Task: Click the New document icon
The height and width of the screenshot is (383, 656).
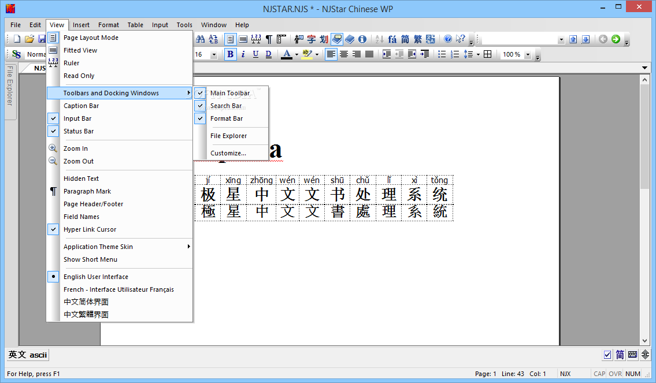Action: pyautogui.click(x=17, y=39)
